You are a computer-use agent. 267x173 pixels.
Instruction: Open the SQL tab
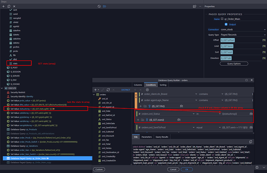point(136,137)
